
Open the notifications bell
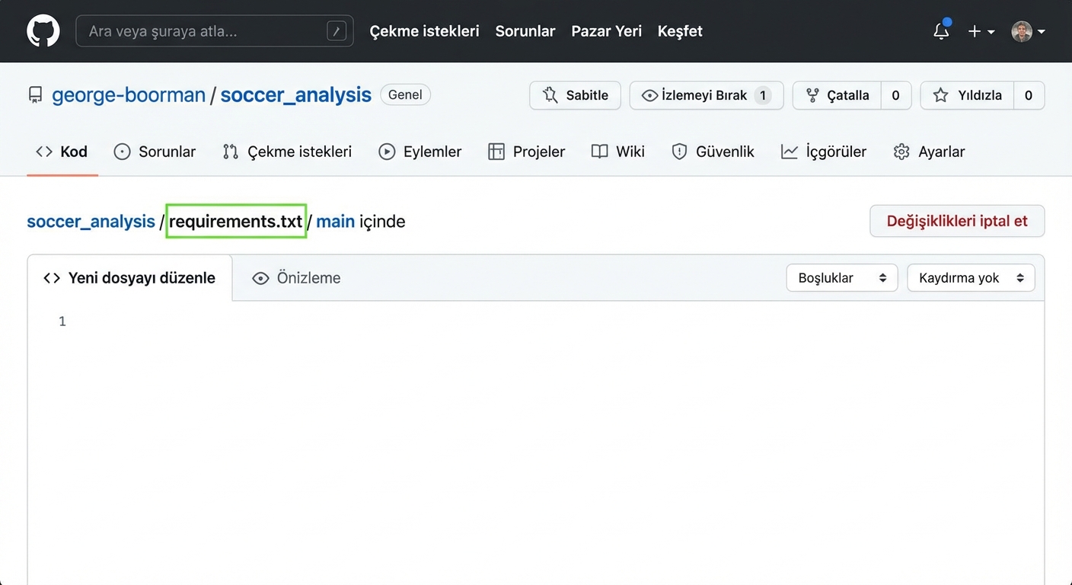click(x=941, y=31)
